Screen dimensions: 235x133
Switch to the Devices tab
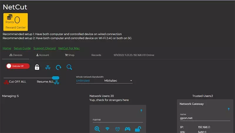(16, 55)
